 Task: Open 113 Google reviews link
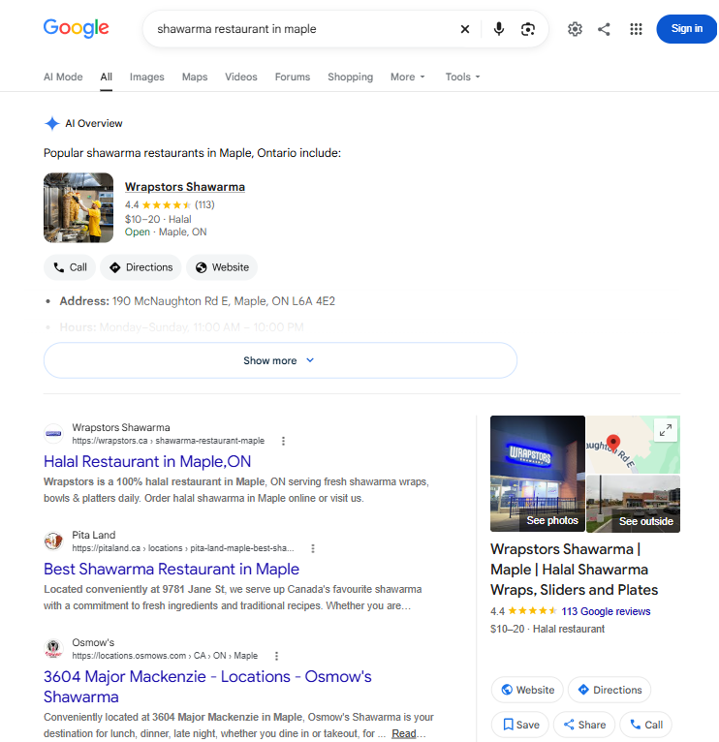(x=606, y=611)
